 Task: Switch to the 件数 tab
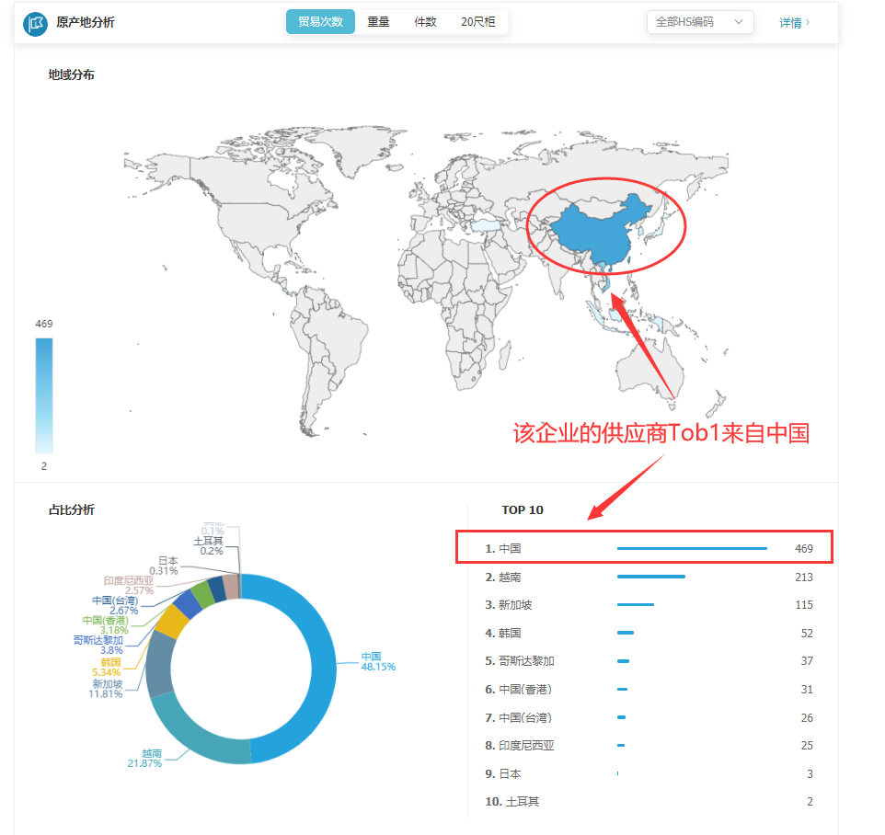coord(424,21)
